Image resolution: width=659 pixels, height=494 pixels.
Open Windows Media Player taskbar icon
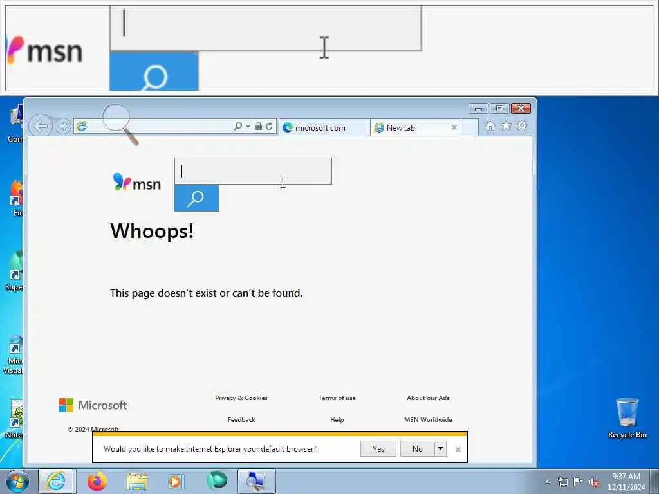[176, 481]
